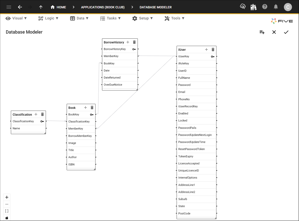Screen dimensions: 299x221
Task: Open the user avatar C
Action: pyautogui.click(x=288, y=7)
